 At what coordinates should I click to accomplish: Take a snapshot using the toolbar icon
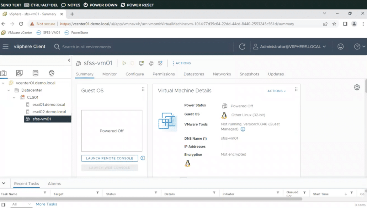pyautogui.click(x=160, y=63)
